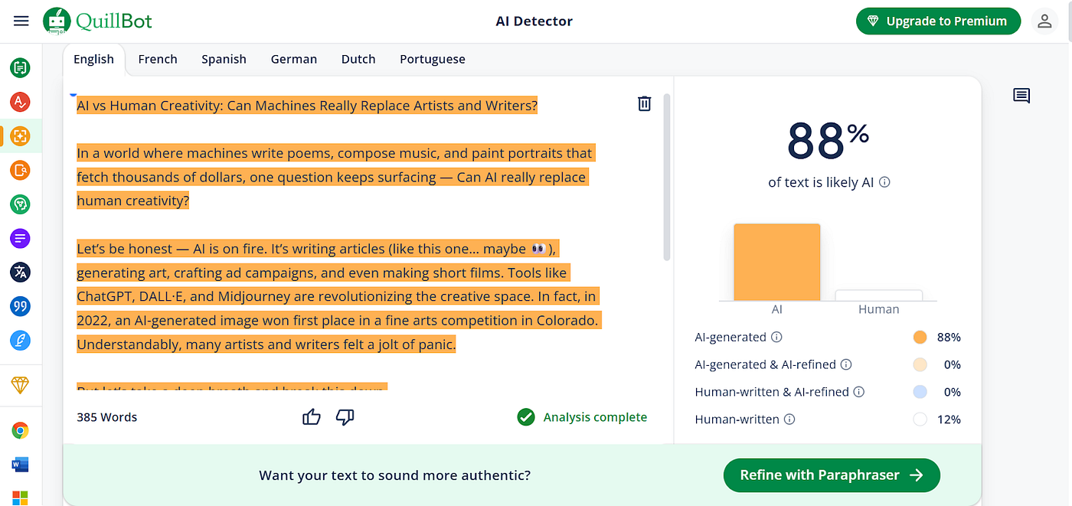
Task: Open the Plagiarism Checker sidebar tool
Action: pyautogui.click(x=21, y=170)
